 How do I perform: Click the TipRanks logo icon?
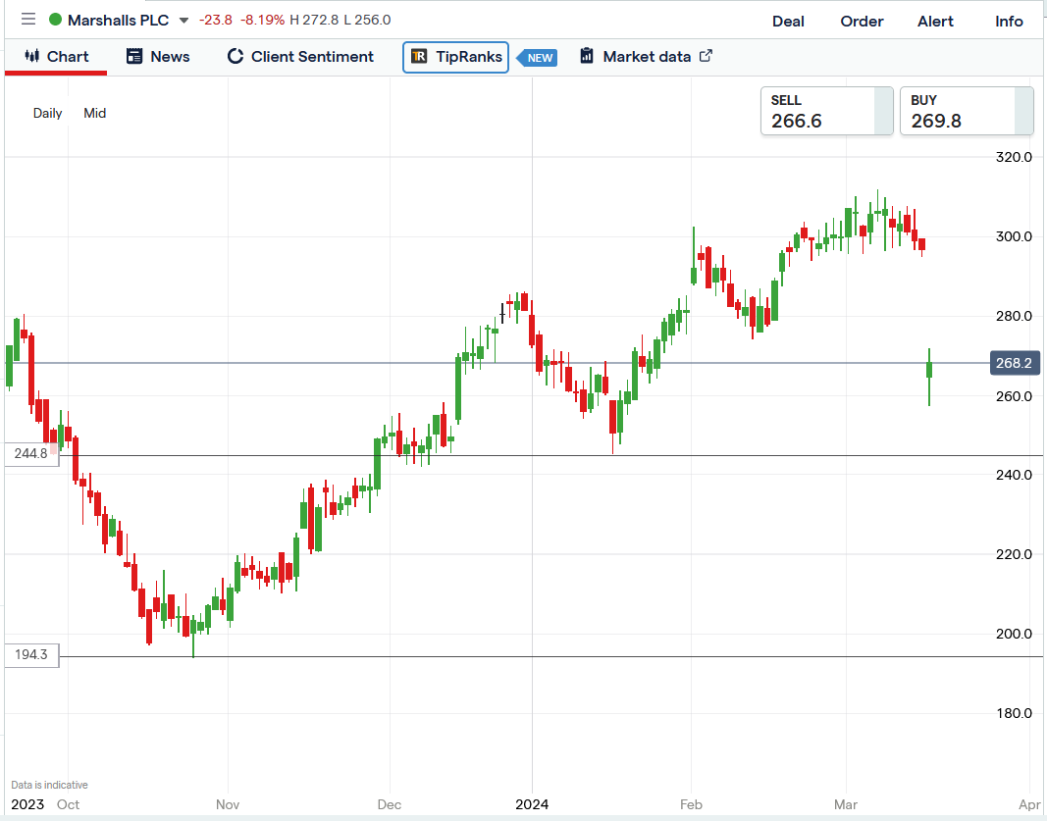tap(419, 56)
